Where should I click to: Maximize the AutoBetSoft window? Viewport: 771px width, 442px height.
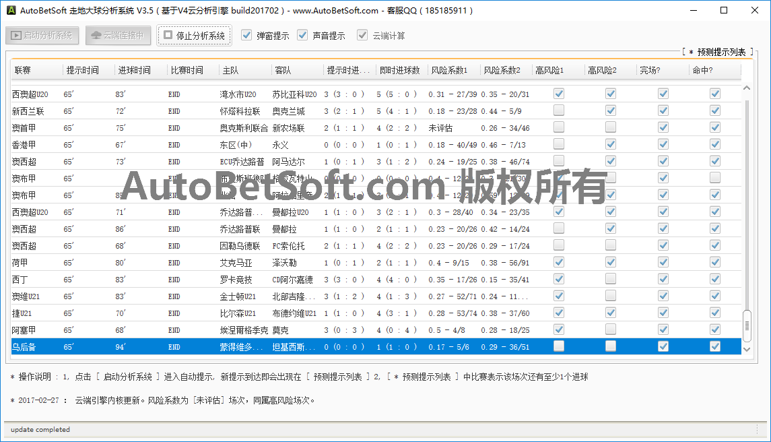[x=724, y=10]
